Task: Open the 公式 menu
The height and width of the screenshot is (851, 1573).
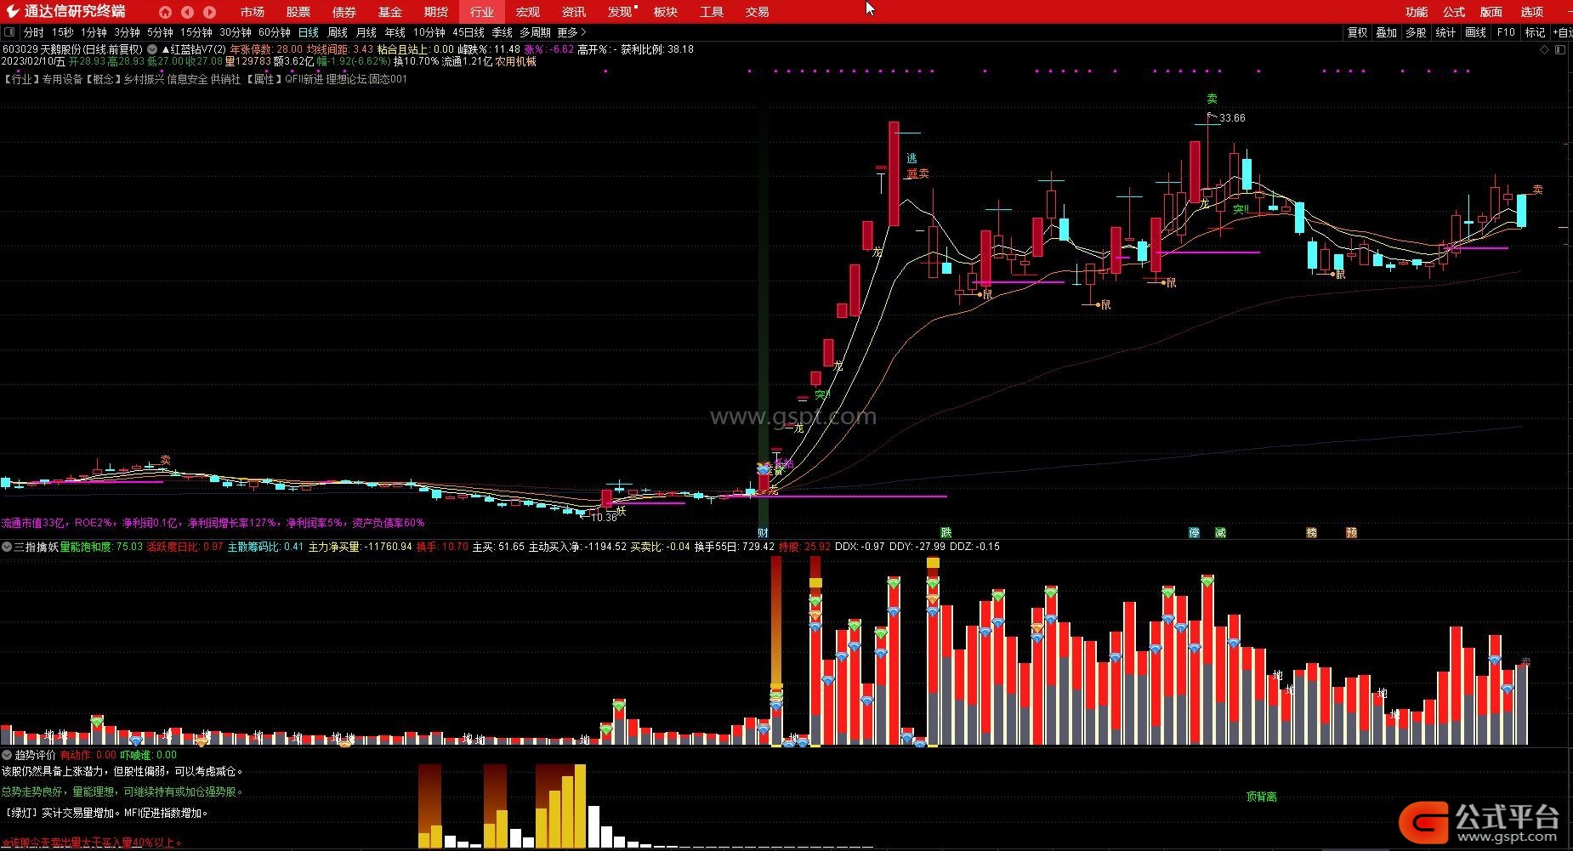Action: [1454, 12]
